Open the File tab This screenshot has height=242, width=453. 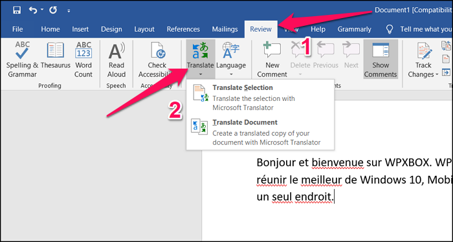click(17, 29)
